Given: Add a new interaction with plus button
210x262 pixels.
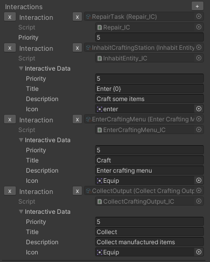Looking at the screenshot, I should [197, 6].
